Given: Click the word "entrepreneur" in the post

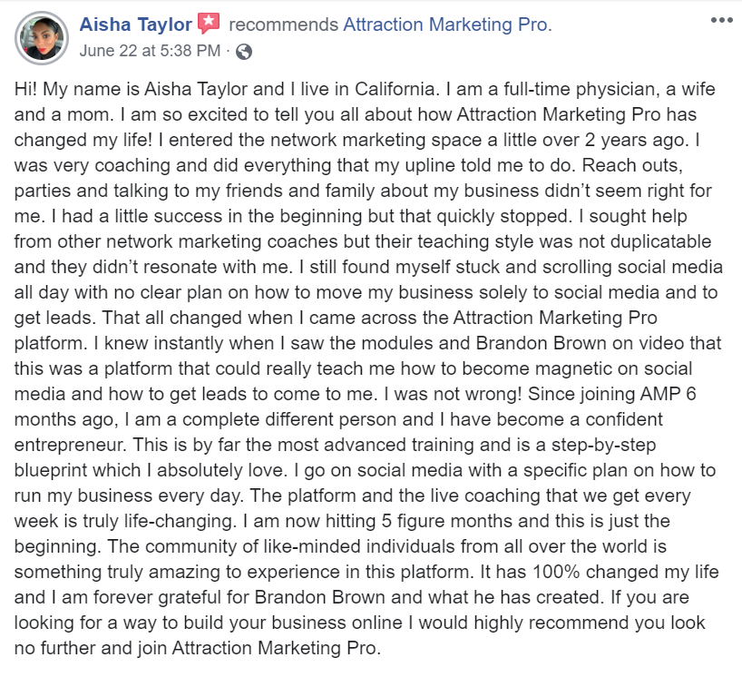Looking at the screenshot, I should coord(70,446).
